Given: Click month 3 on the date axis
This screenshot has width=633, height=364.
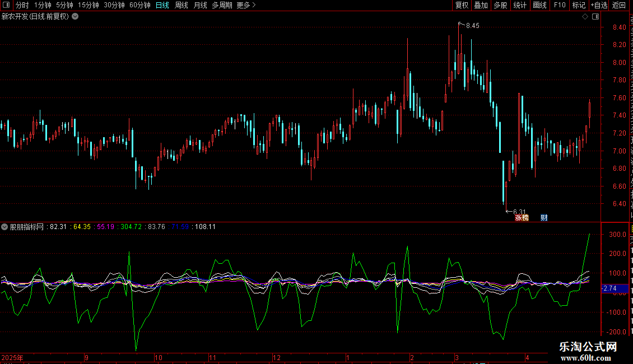Looking at the screenshot, I should click(457, 357).
